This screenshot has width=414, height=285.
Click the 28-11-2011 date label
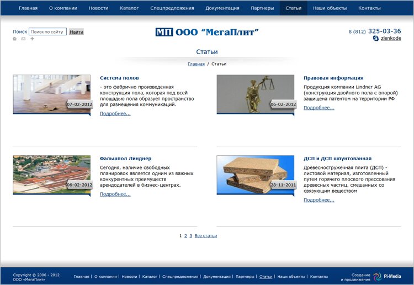[283, 185]
